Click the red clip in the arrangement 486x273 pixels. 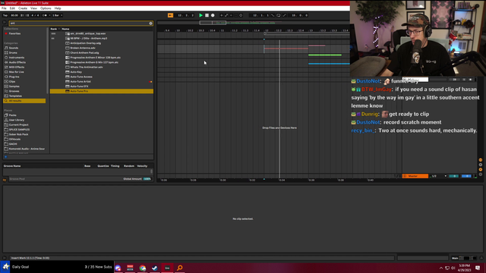pos(286,49)
